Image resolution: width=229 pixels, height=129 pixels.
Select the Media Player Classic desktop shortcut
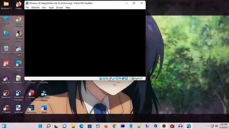coord(19,51)
